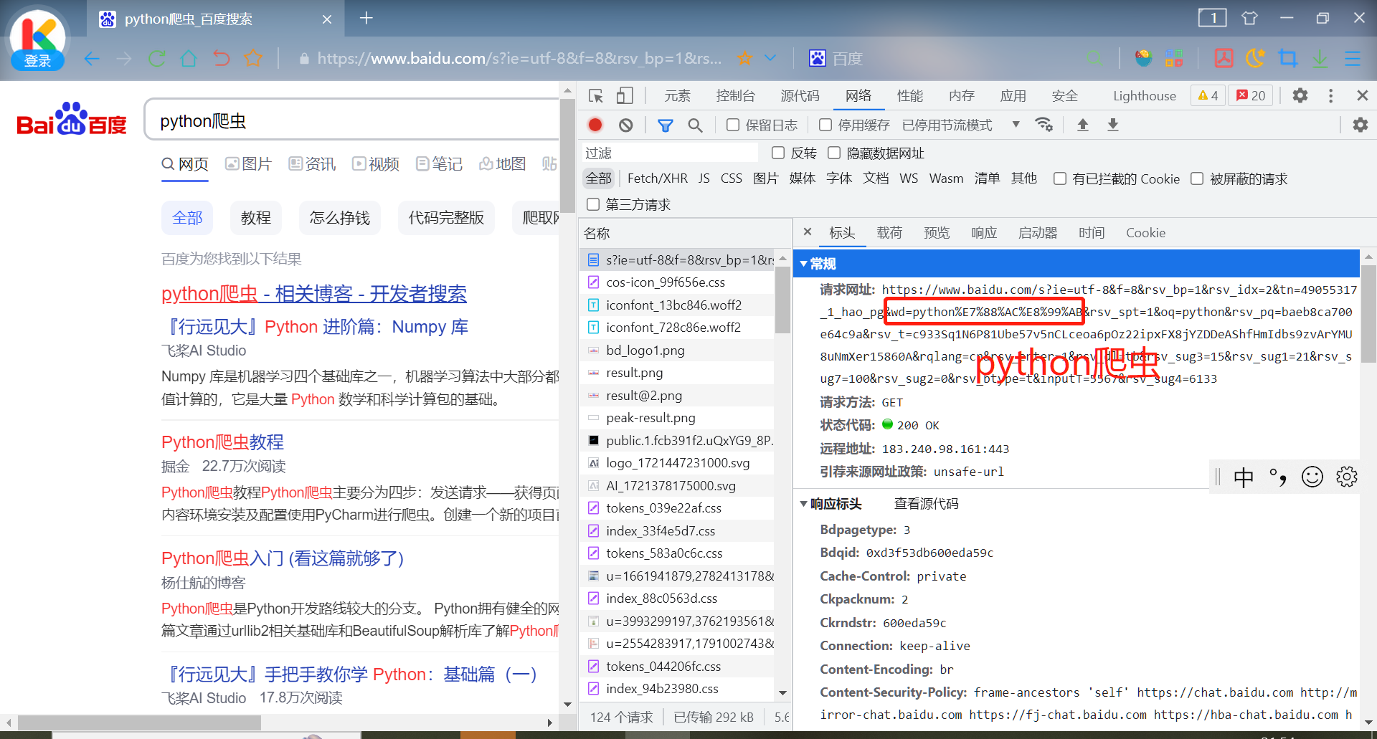Click the Baidu search input box

point(351,120)
